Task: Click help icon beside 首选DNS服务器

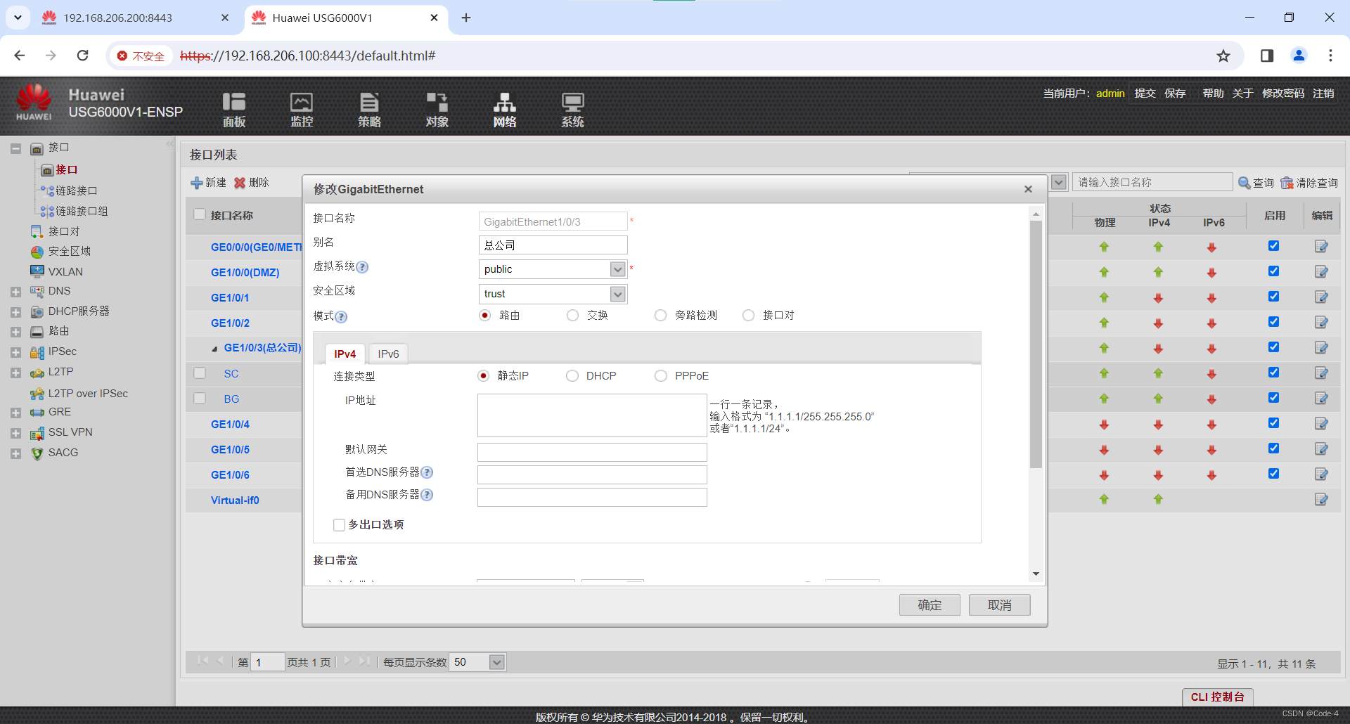Action: click(x=427, y=472)
